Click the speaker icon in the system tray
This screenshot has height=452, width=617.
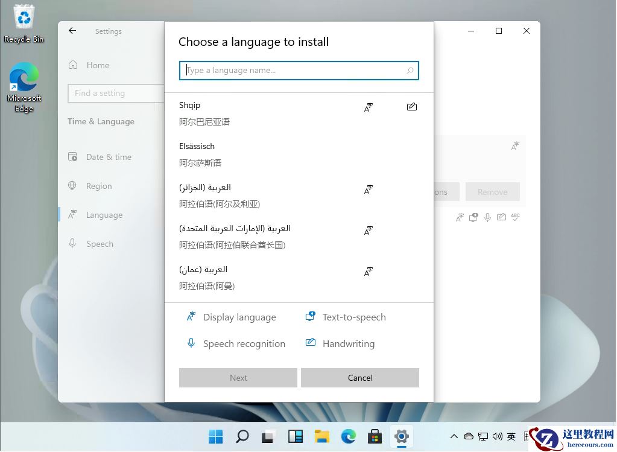[x=498, y=436]
